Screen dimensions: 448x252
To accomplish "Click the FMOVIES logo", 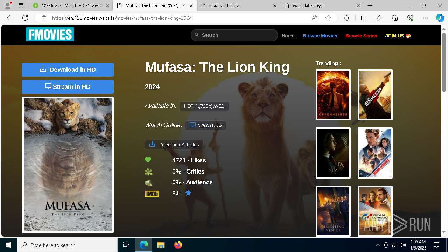I will (x=50, y=34).
